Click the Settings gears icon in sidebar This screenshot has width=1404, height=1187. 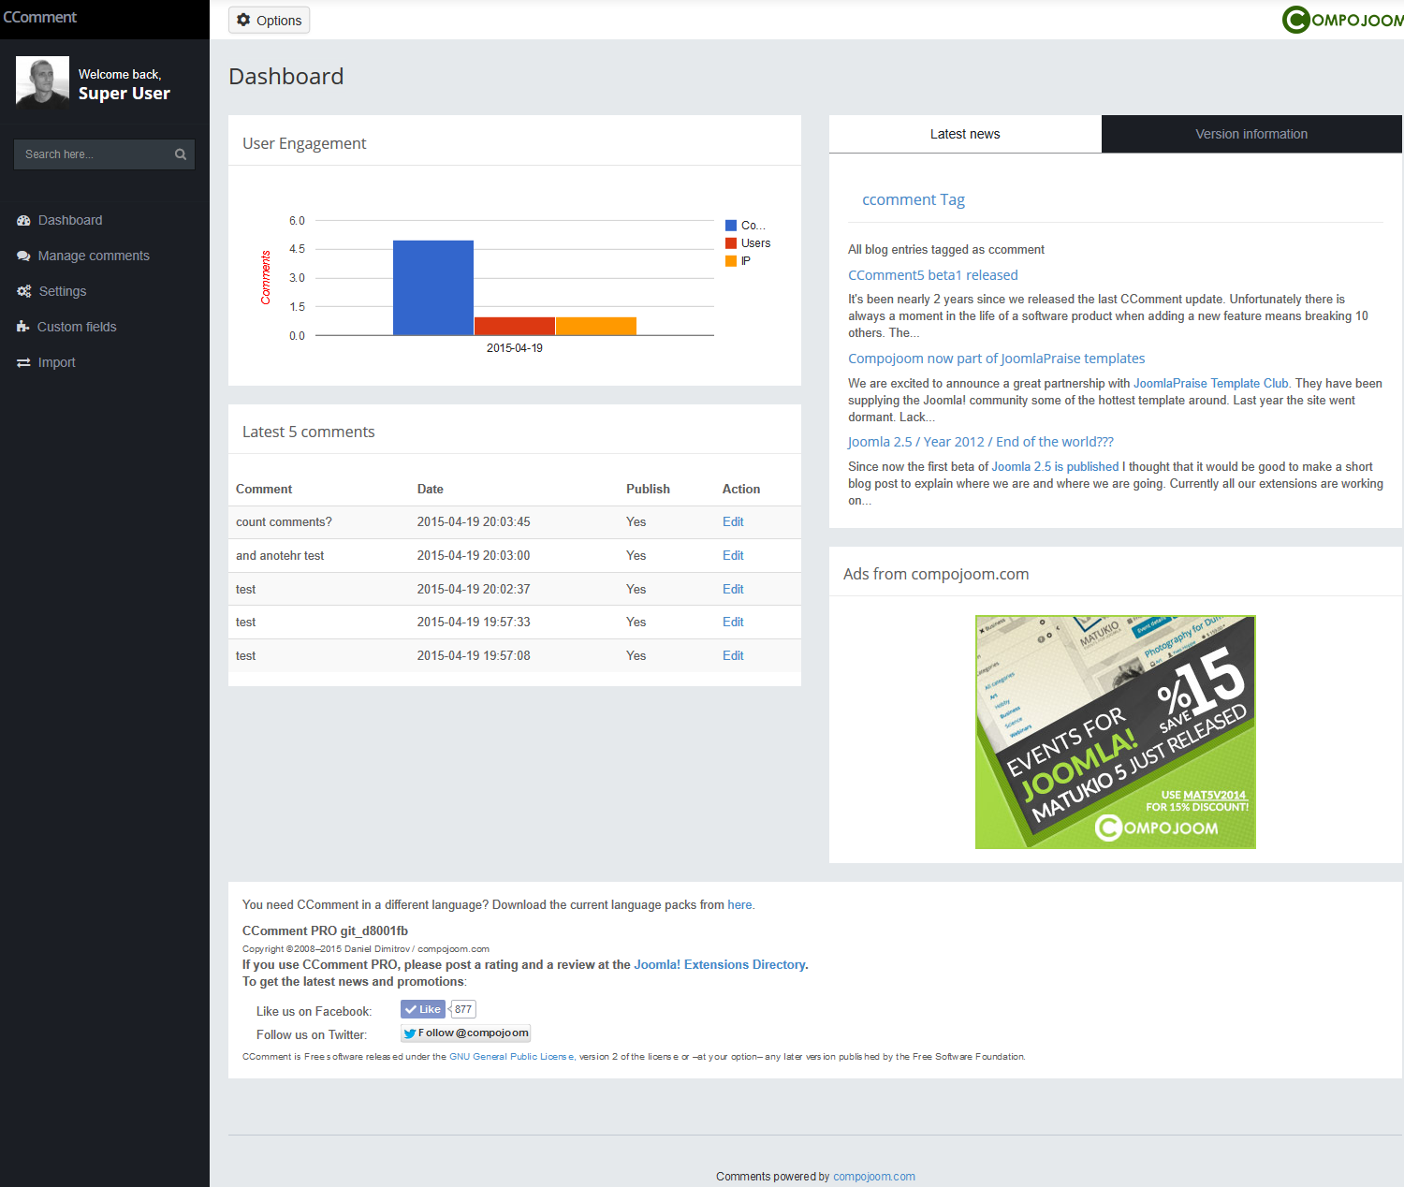(24, 292)
